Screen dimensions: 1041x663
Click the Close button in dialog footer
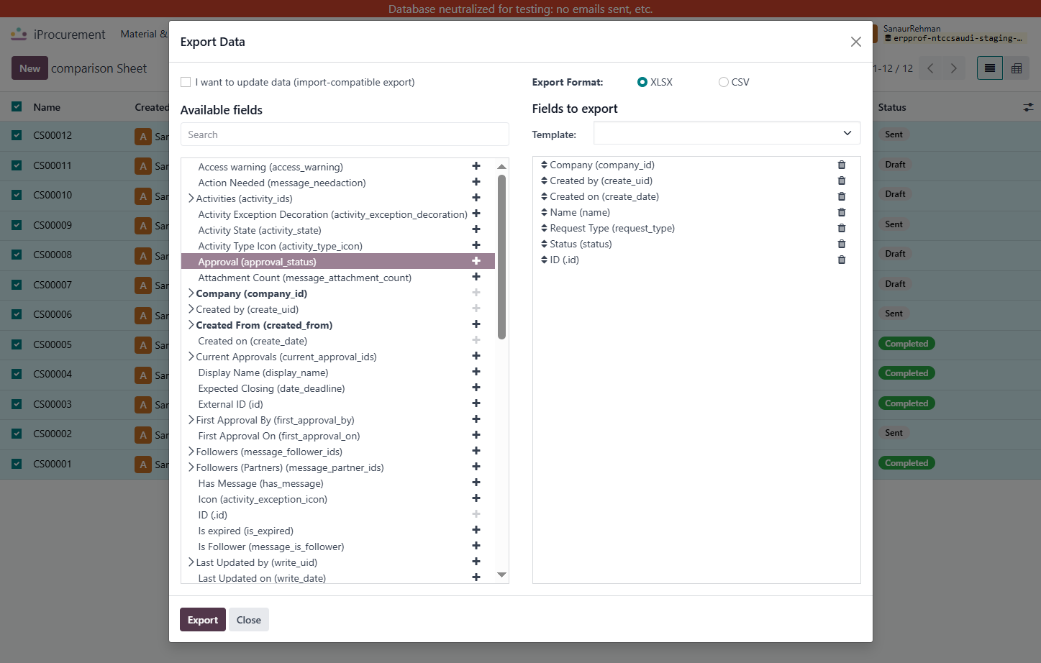pos(249,620)
